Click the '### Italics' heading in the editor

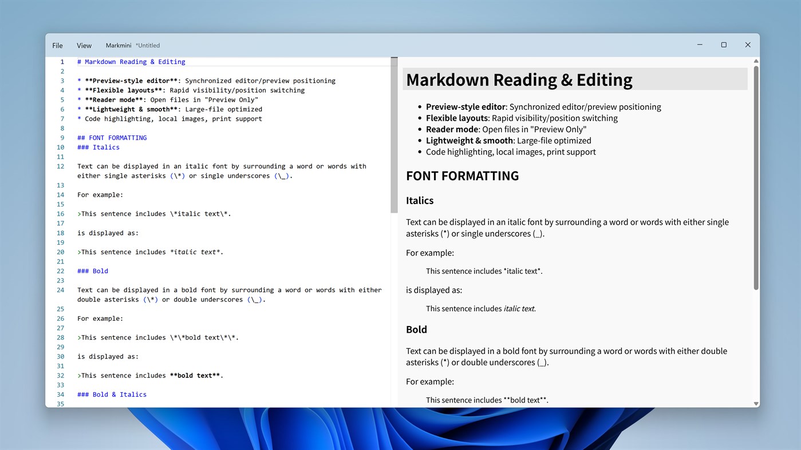point(98,147)
